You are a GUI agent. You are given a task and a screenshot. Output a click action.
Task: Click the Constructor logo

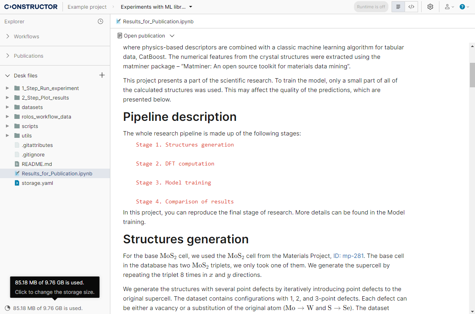click(x=31, y=7)
